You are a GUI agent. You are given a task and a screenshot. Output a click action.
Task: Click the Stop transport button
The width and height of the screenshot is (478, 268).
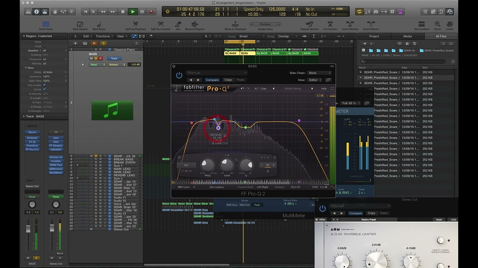pyautogui.click(x=123, y=12)
